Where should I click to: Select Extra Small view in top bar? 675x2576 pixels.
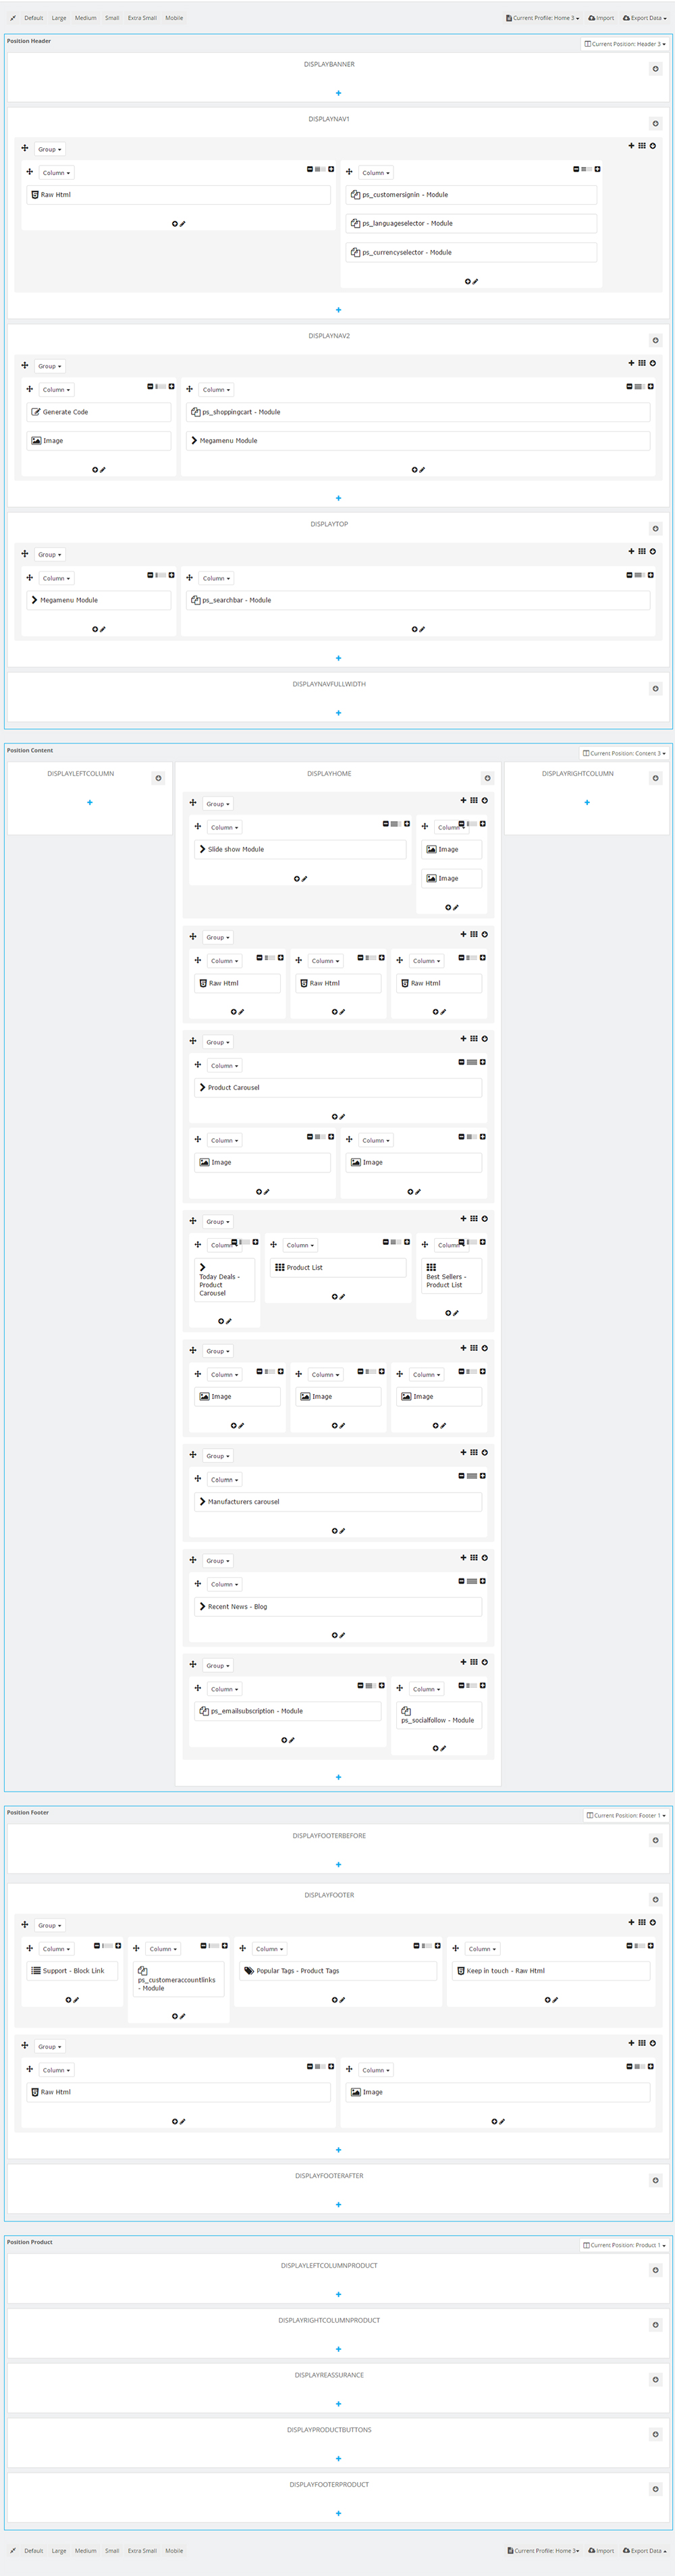click(x=142, y=18)
